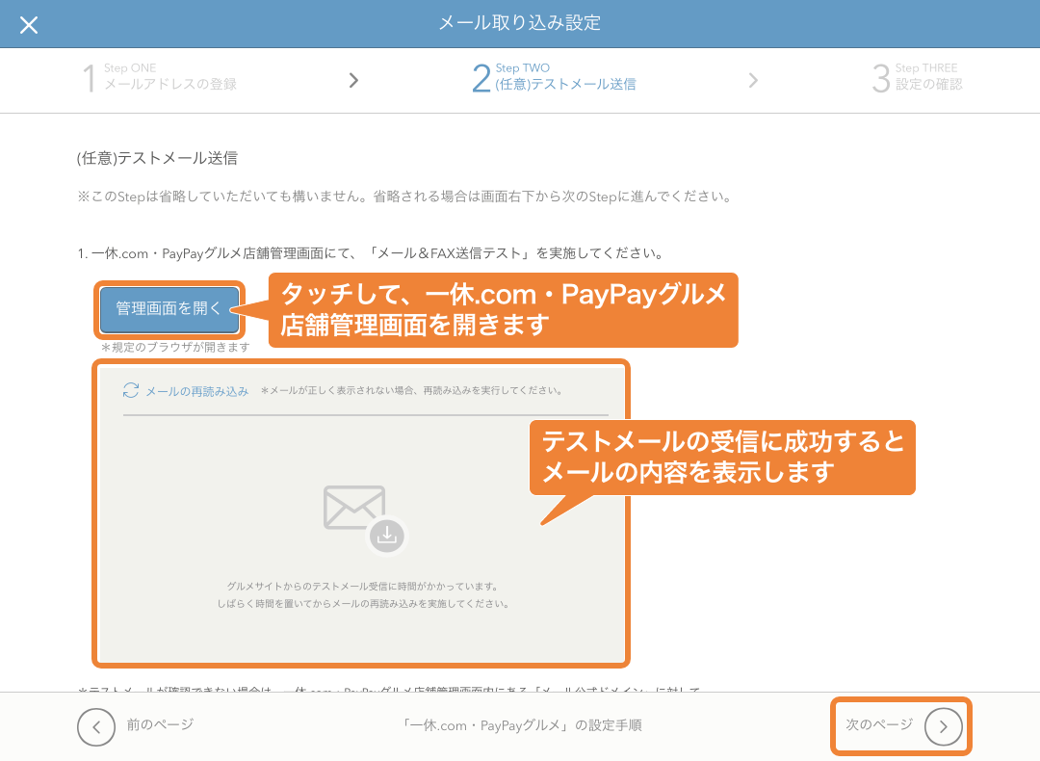Click the メール取り込み設定 title text
1040x761 pixels.
click(519, 23)
